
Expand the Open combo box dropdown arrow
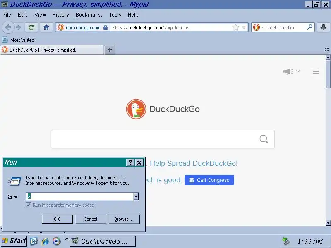click(x=136, y=196)
